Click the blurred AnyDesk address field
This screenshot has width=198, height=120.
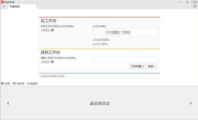click(125, 32)
